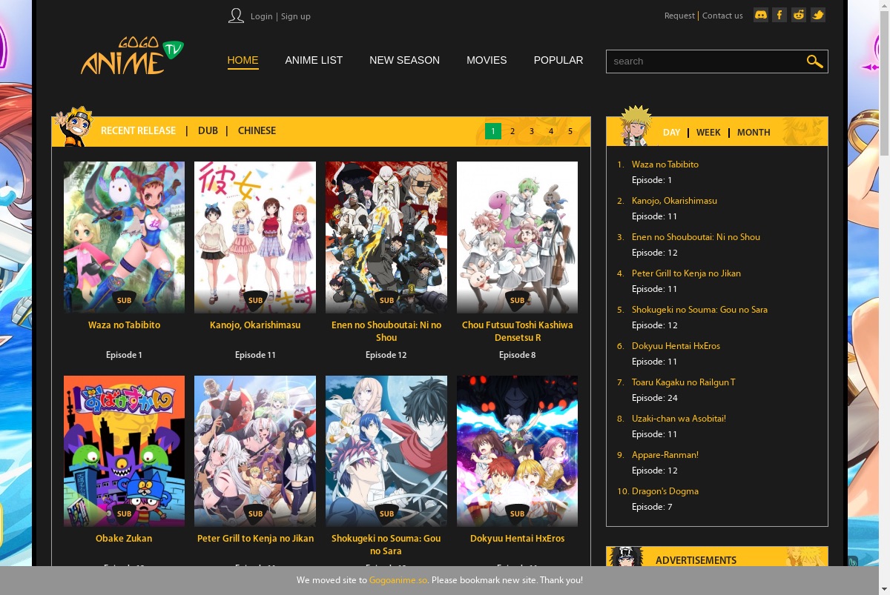Click the Peter Grill to Kenja no Jikan grid title
The image size is (890, 595).
255,539
